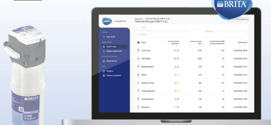Click the red status indicator next to 1 week

tap(178, 107)
